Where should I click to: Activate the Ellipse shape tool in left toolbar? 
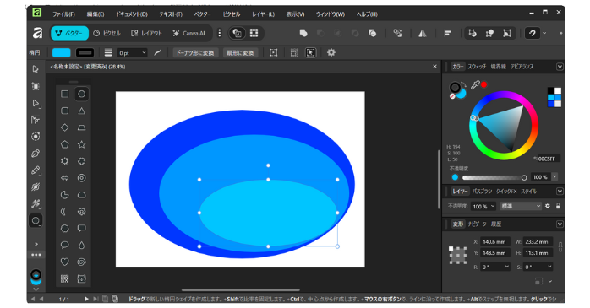(36, 220)
